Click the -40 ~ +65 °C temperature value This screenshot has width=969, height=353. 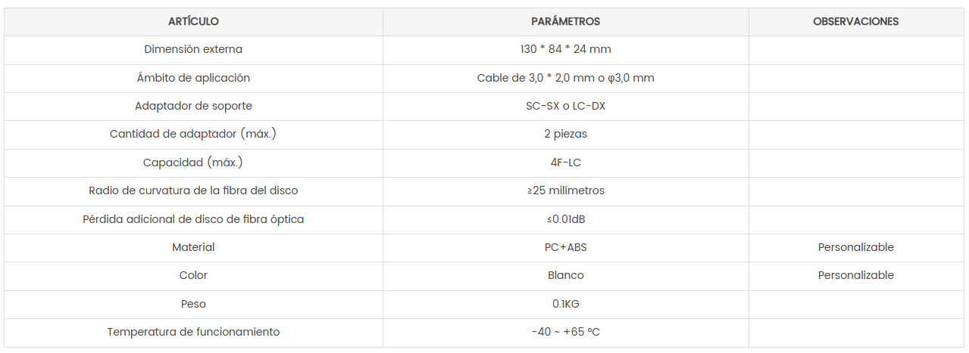point(565,332)
